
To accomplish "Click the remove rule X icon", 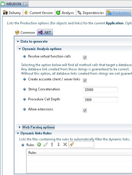I will [65, 144].
